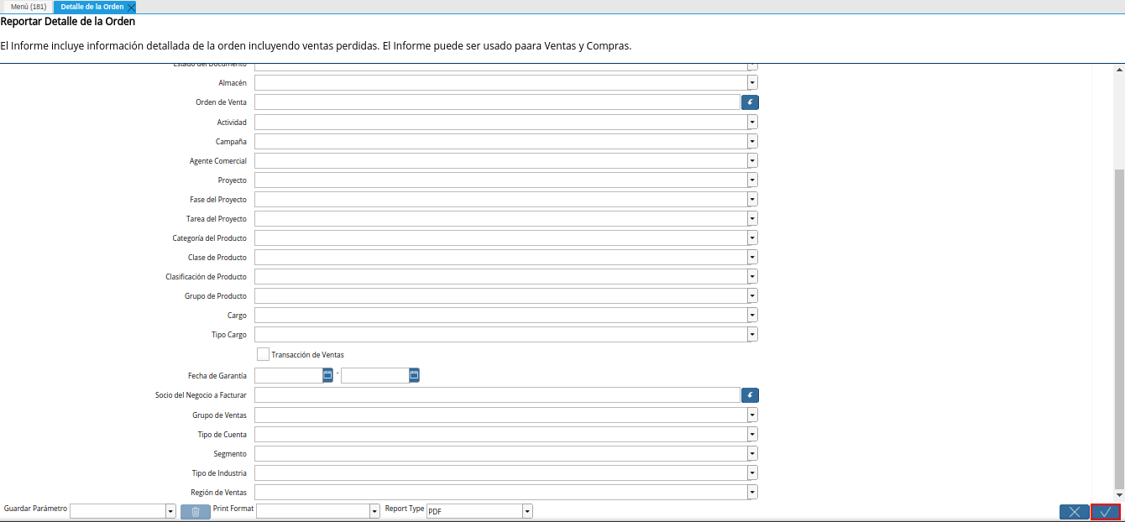Click the Fecha de Garantía end date field
This screenshot has height=522, width=1125.
(375, 376)
